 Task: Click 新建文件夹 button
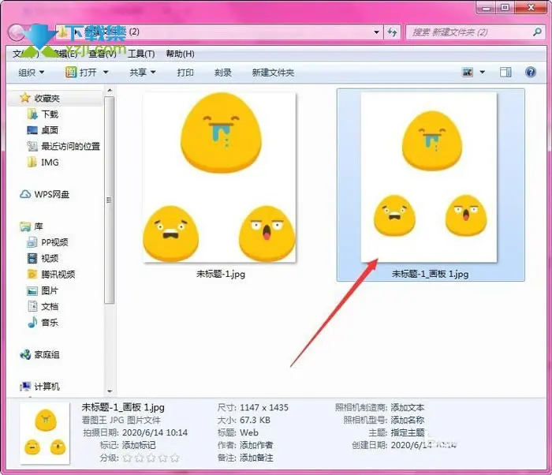click(x=273, y=73)
